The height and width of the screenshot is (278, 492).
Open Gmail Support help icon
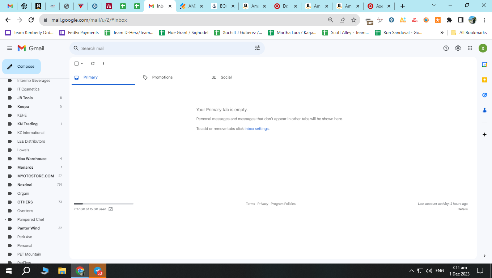446,48
